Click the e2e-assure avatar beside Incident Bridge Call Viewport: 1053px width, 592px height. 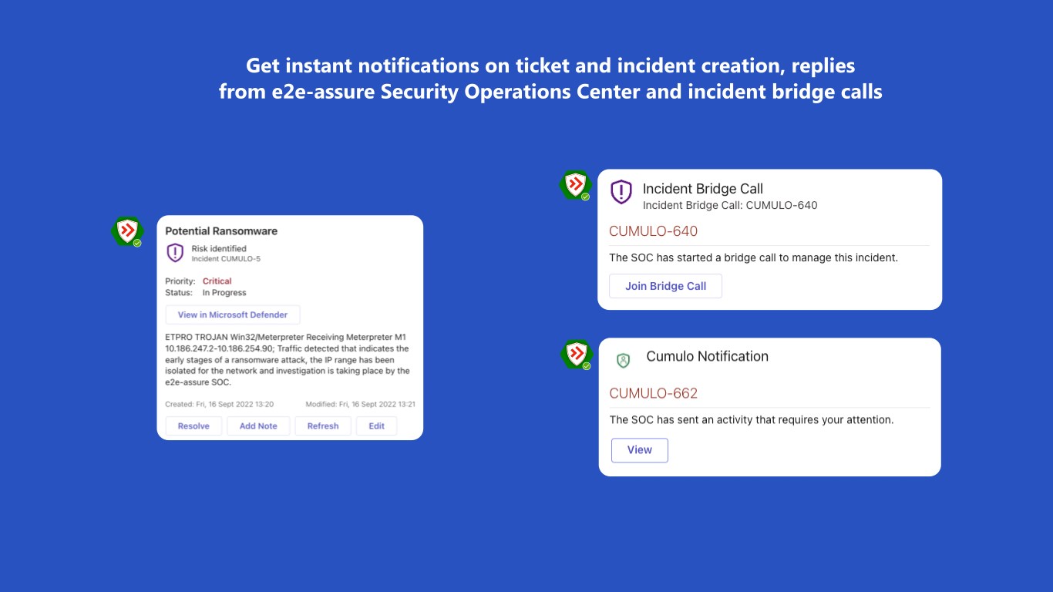pyautogui.click(x=575, y=185)
